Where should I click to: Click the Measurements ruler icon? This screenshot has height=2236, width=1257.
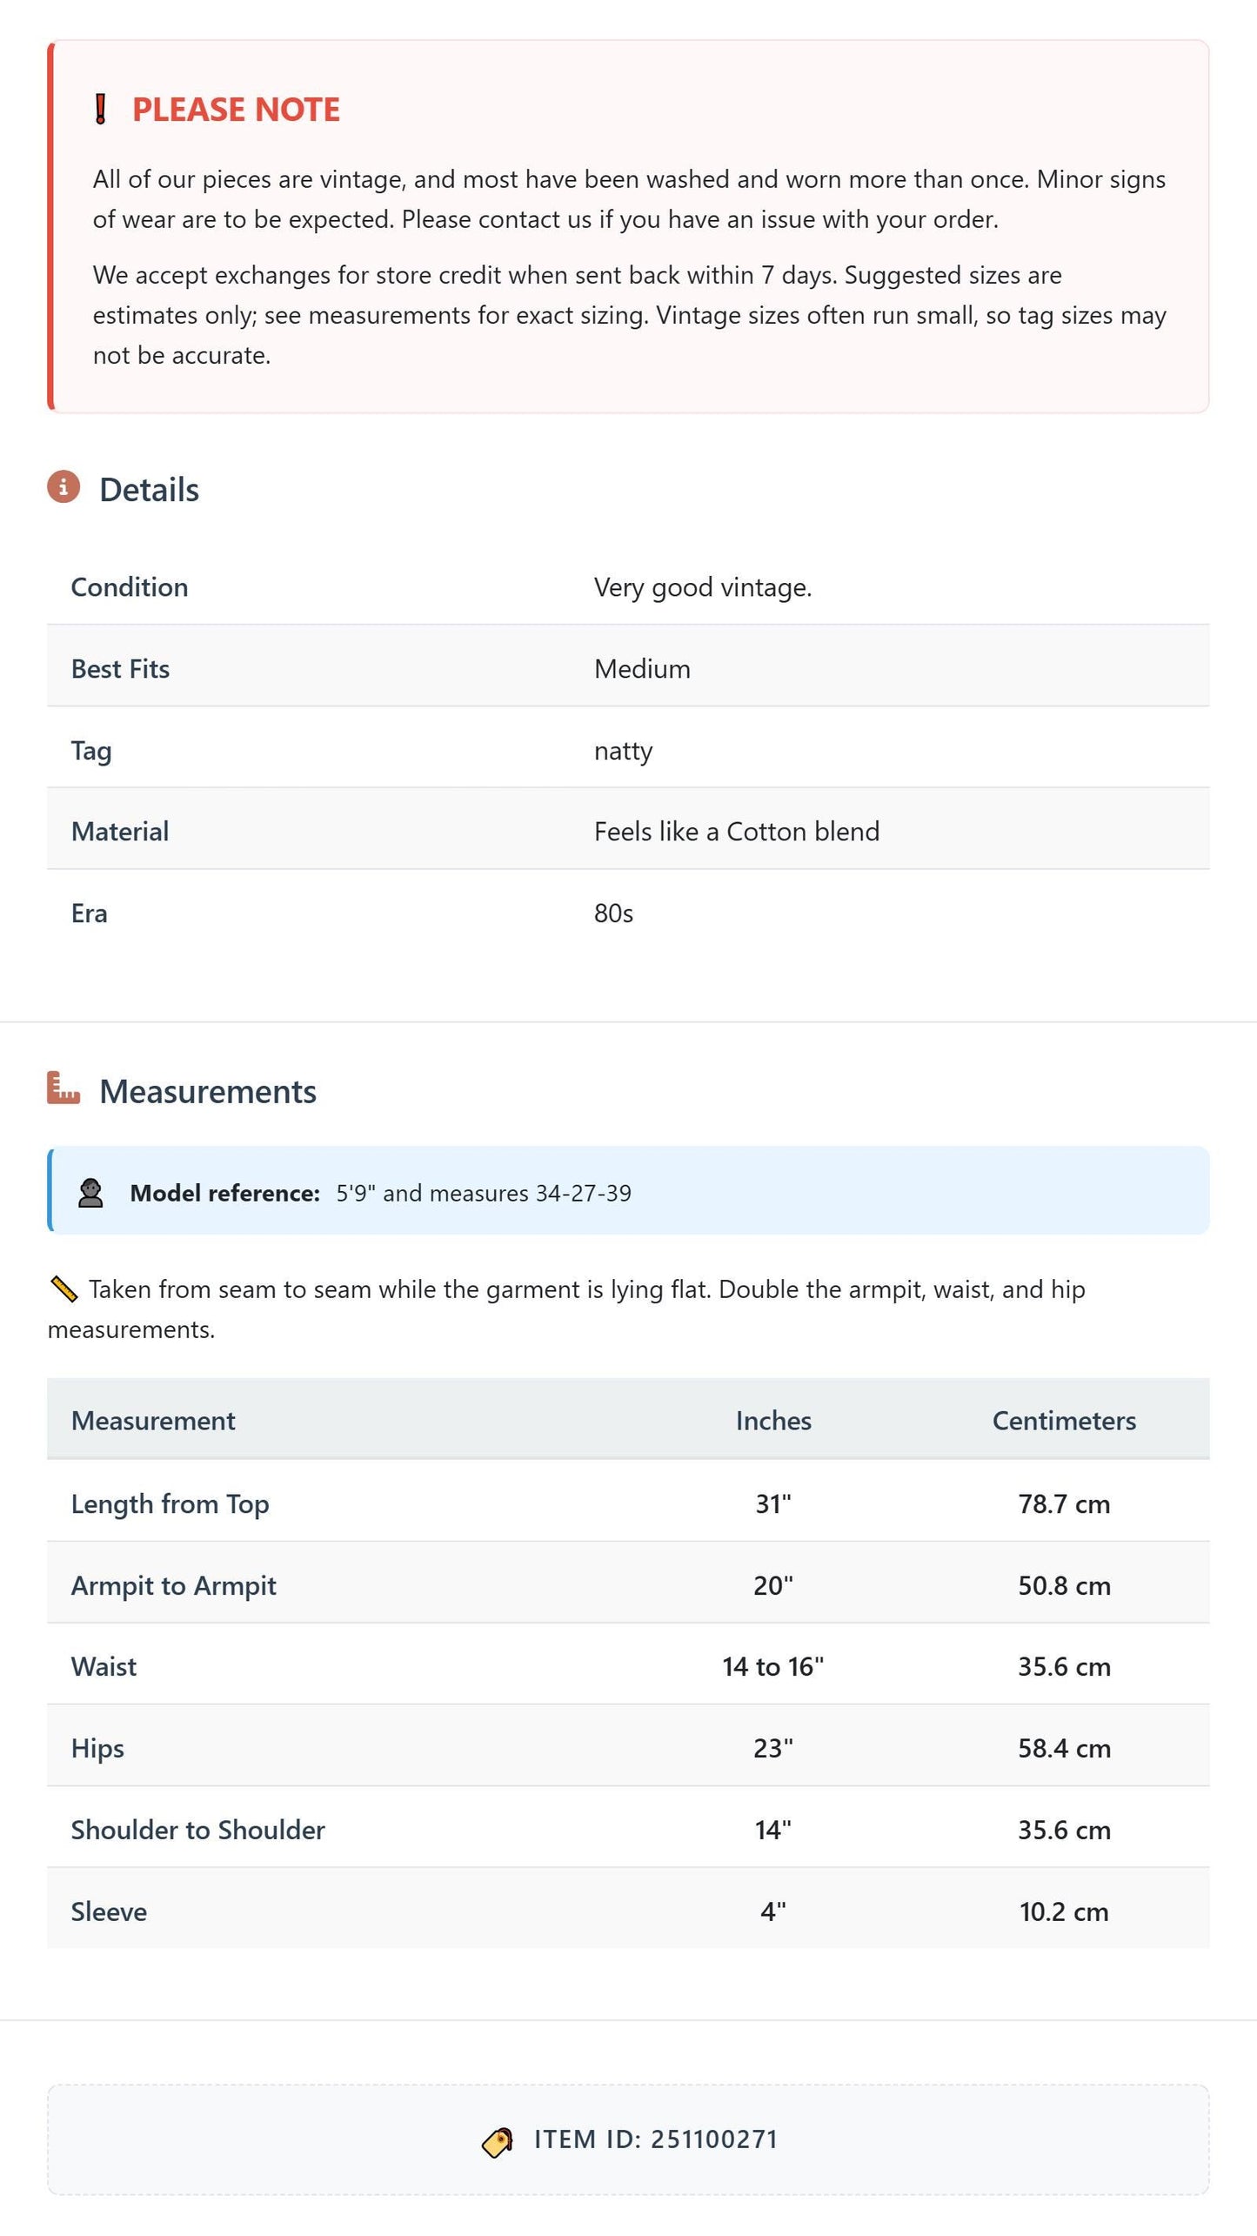click(64, 1088)
